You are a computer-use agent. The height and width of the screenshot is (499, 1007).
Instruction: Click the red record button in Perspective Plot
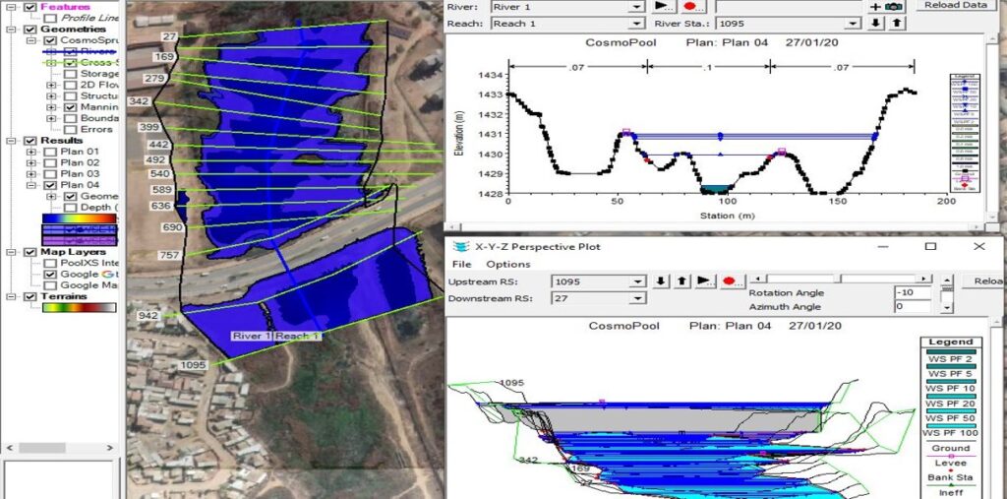tap(730, 281)
